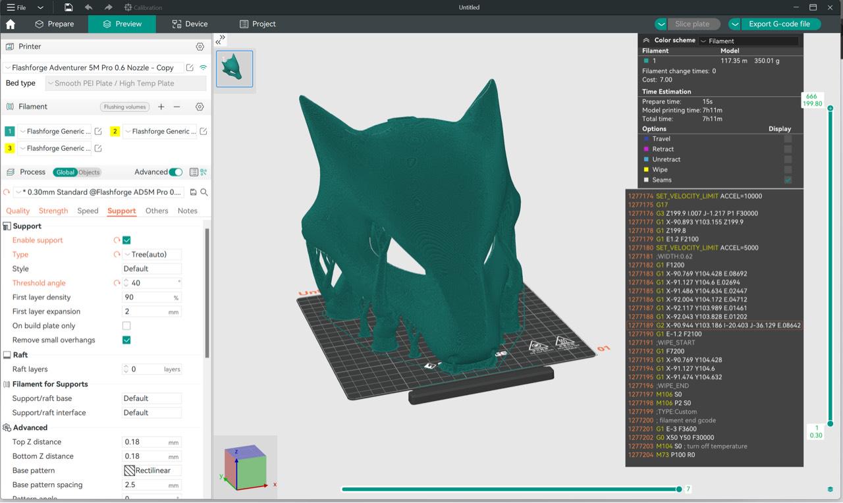The height and width of the screenshot is (503, 843).
Task: Open the Speed settings tab
Action: pos(88,211)
